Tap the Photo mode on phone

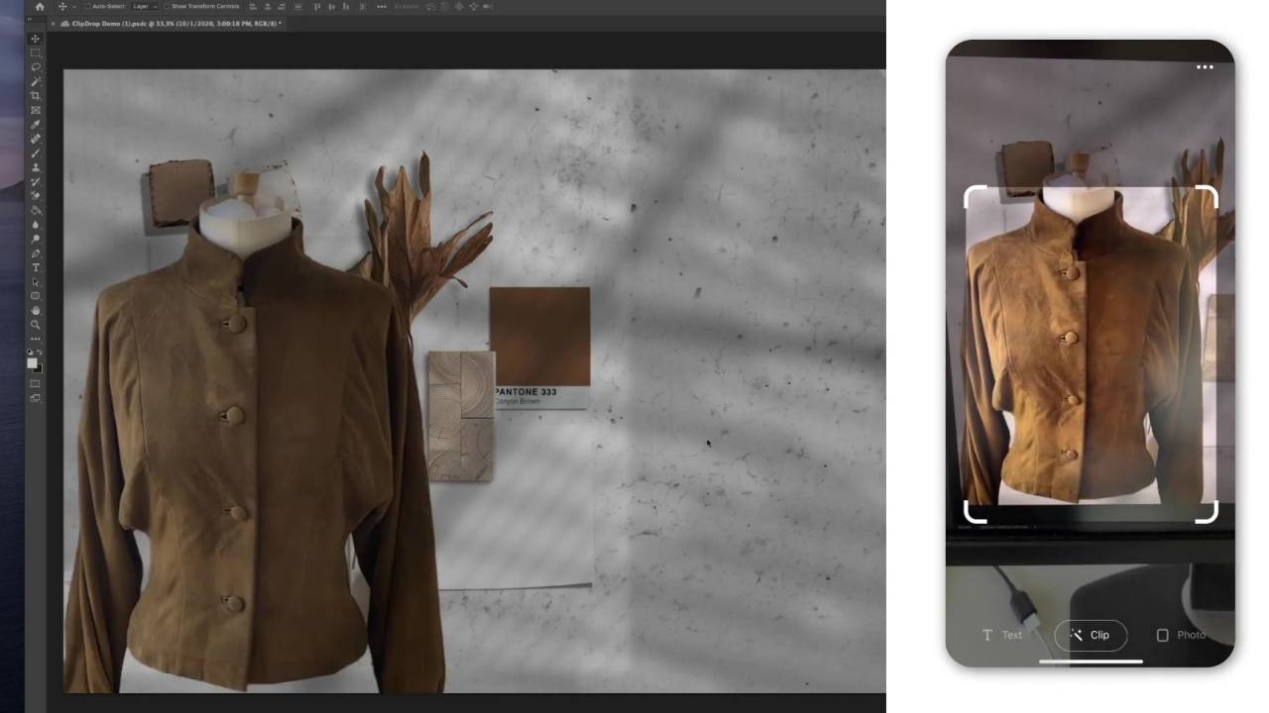(x=1181, y=635)
